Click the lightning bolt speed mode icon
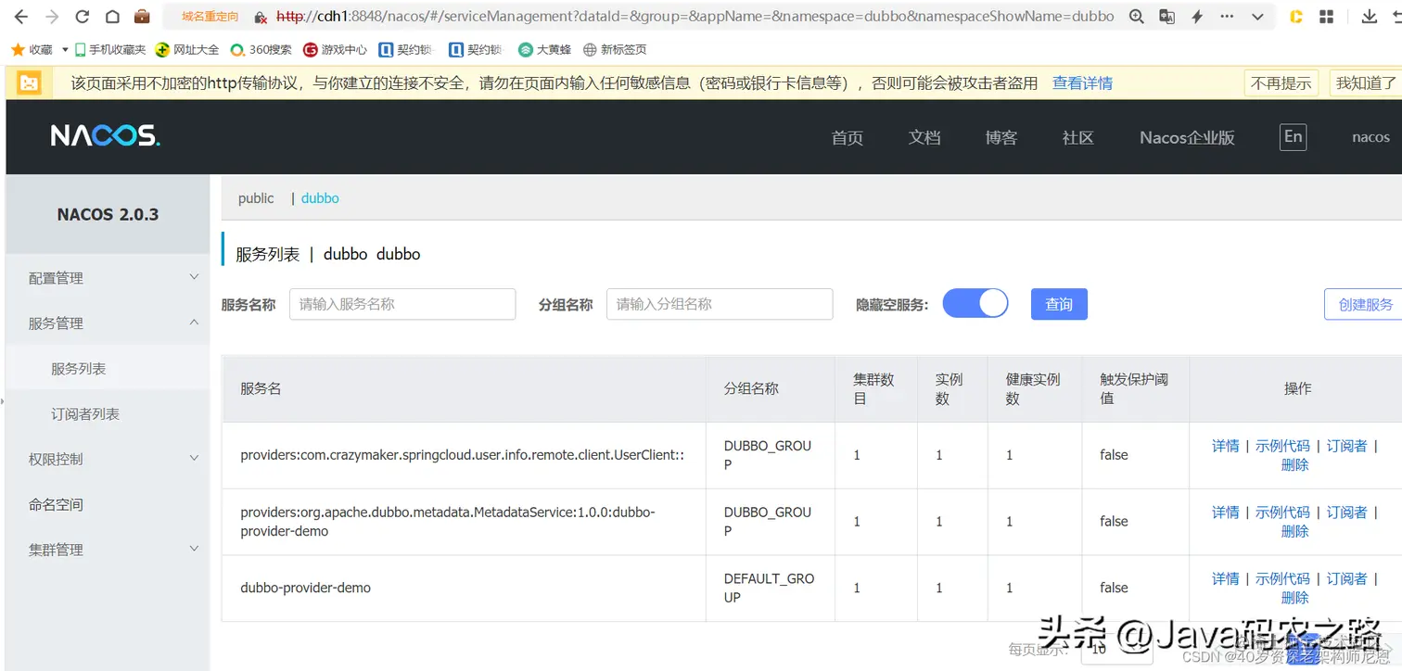Viewport: 1402px width, 671px height. pos(1197,17)
